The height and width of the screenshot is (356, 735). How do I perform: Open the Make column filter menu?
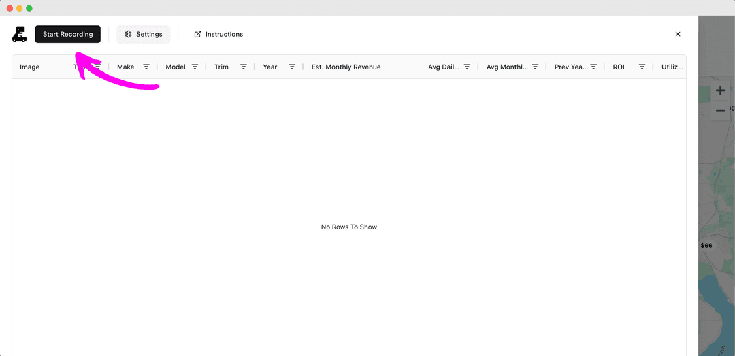146,67
